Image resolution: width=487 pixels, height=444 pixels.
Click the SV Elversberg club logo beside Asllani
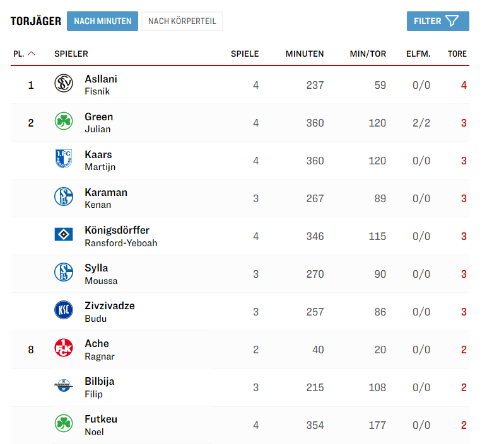pyautogui.click(x=64, y=84)
